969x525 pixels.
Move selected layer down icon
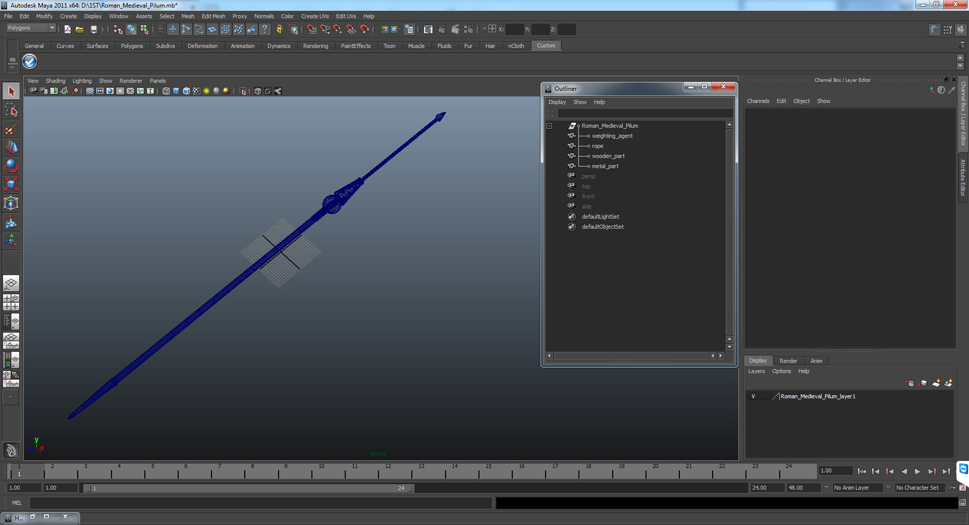[x=923, y=383]
